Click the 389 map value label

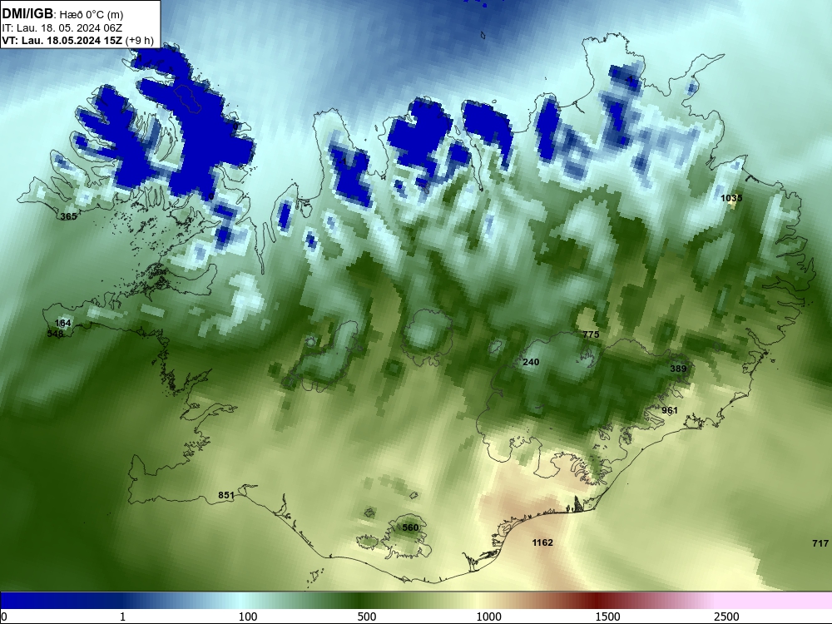click(x=678, y=369)
